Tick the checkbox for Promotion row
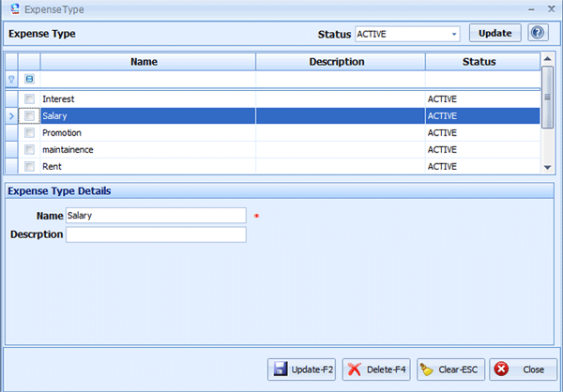Image resolution: width=563 pixels, height=392 pixels. point(29,132)
